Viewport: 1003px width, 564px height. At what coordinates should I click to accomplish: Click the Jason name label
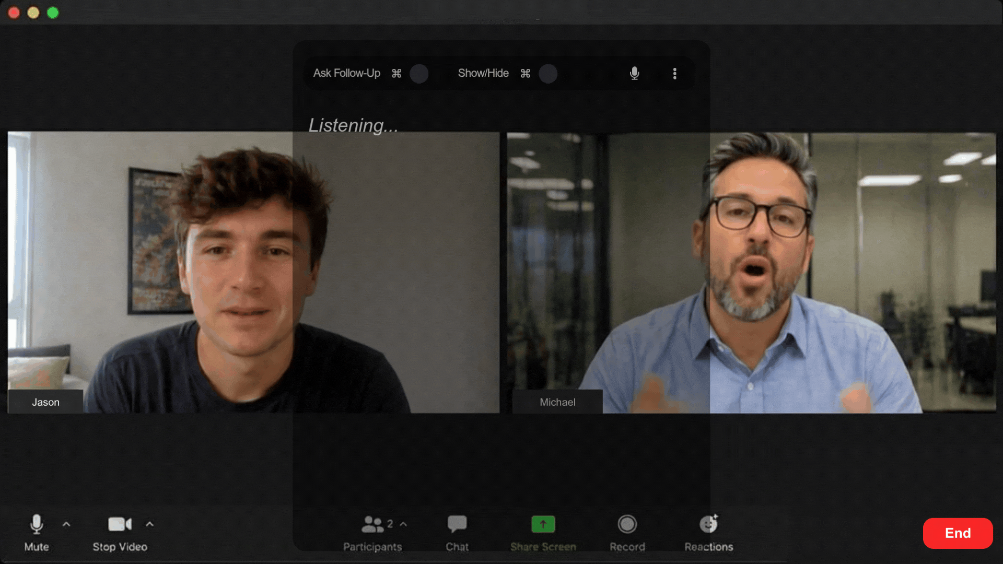coord(45,402)
